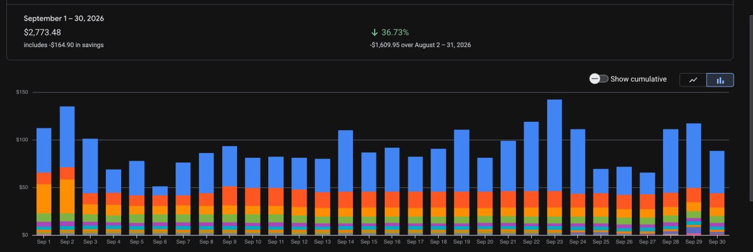The width and height of the screenshot is (753, 252).
Task: Click the blue segment of Sep 12 bar
Action: coord(299,174)
